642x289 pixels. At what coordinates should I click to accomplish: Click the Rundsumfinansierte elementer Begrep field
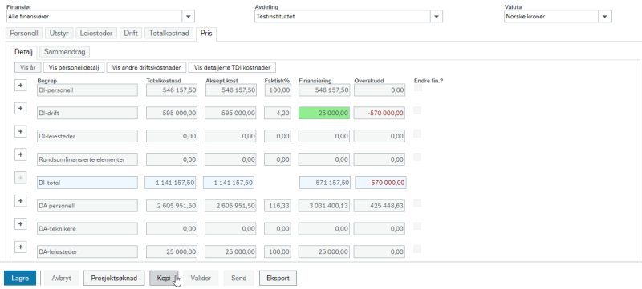(87, 159)
